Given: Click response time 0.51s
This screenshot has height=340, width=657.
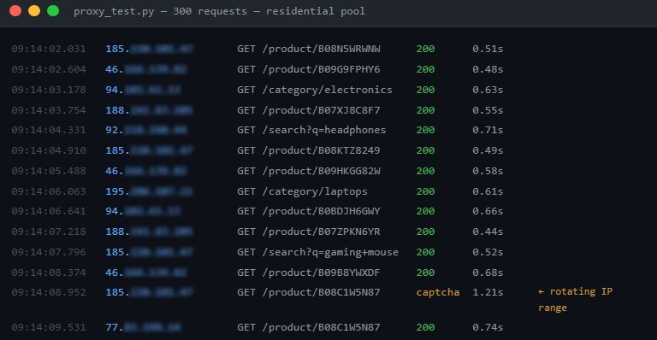Looking at the screenshot, I should click(x=488, y=49).
